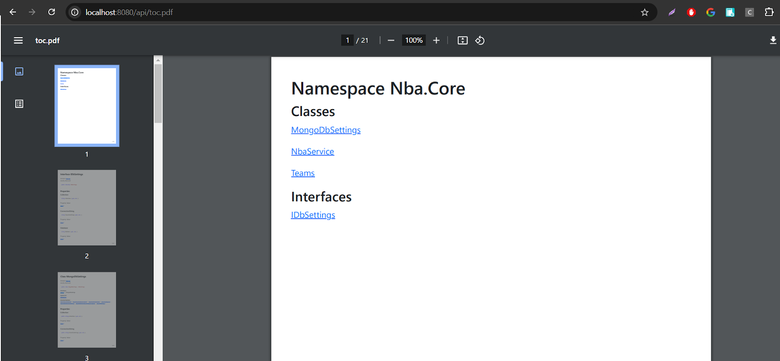Image resolution: width=780 pixels, height=361 pixels.
Task: Rotate the PDF counterclockwise
Action: tap(480, 40)
